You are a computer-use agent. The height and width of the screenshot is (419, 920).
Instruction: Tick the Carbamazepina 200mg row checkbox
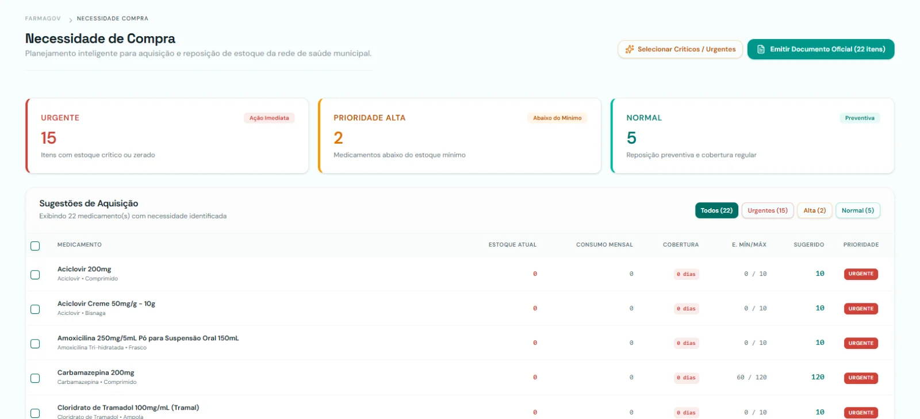click(35, 378)
